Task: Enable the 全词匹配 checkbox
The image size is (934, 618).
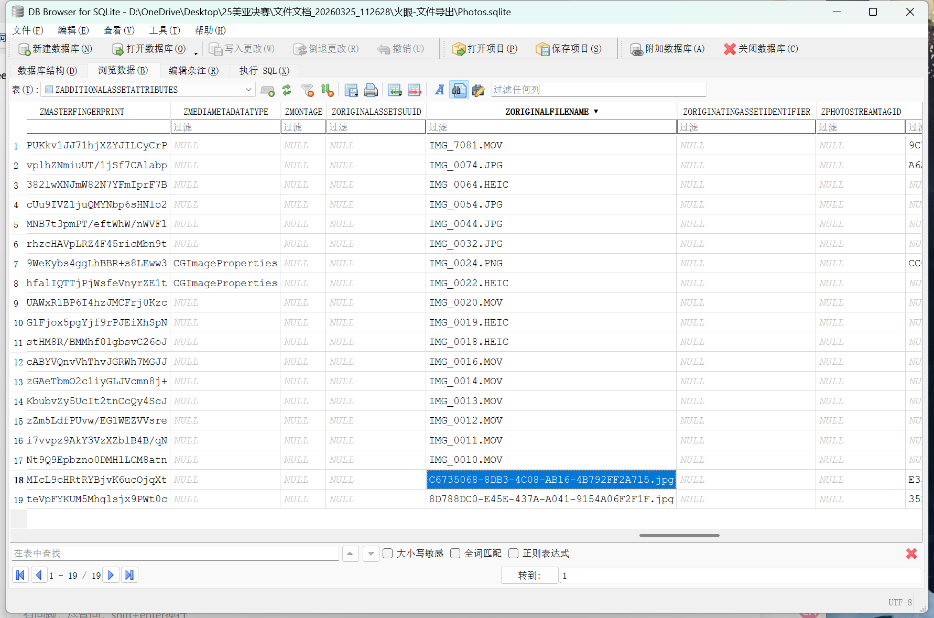Action: pos(455,554)
